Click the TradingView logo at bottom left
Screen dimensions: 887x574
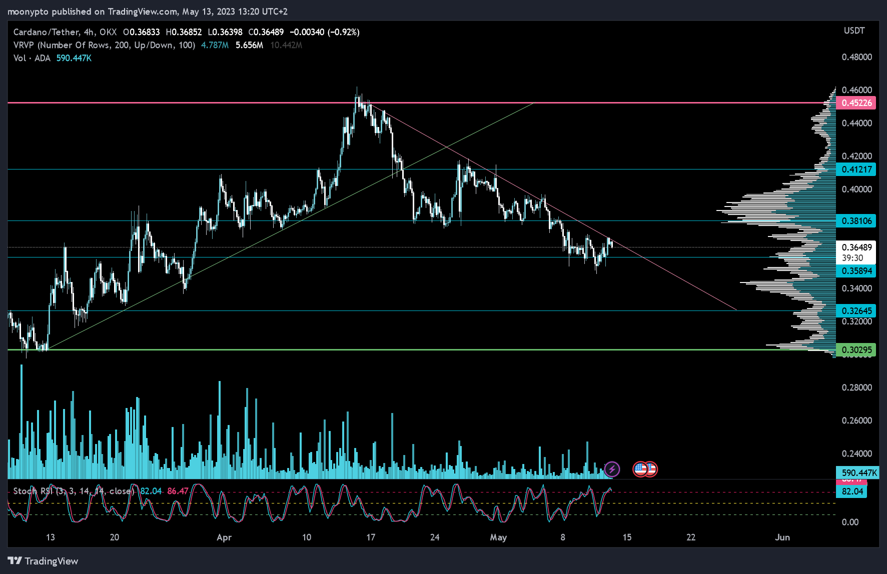43,561
